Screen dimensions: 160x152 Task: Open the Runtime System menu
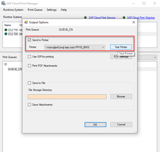[13, 10]
